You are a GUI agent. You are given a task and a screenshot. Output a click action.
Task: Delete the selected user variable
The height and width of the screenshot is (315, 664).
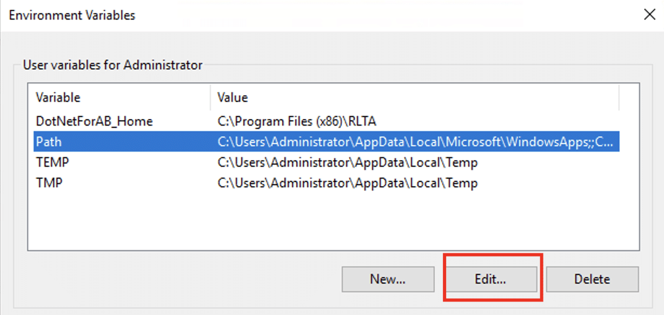592,279
